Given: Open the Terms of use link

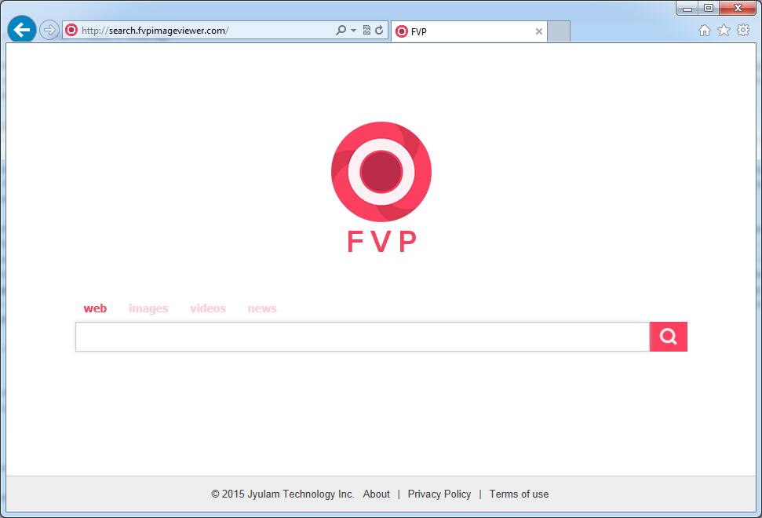Looking at the screenshot, I should (x=519, y=494).
